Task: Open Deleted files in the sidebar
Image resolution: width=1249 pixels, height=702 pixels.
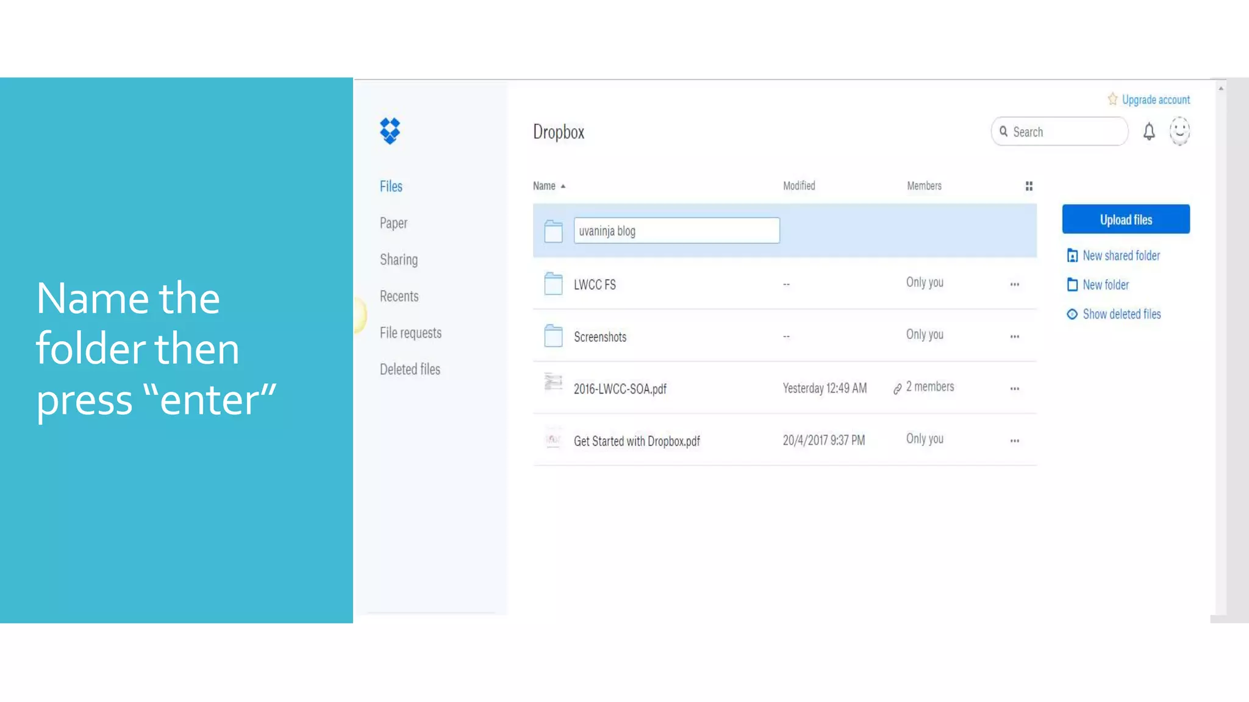Action: [x=410, y=369]
